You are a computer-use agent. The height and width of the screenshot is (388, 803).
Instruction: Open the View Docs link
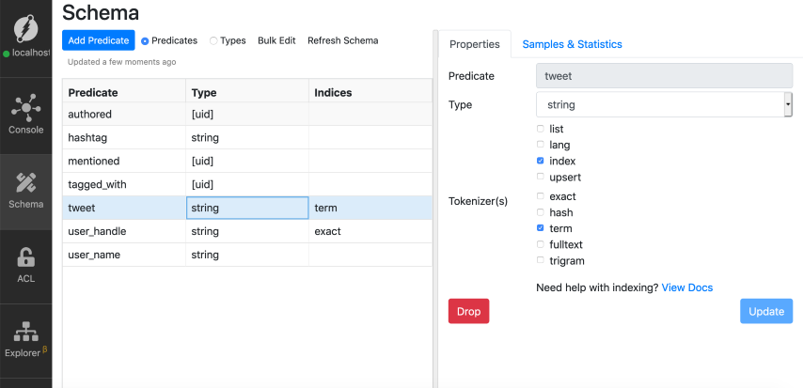coord(686,287)
